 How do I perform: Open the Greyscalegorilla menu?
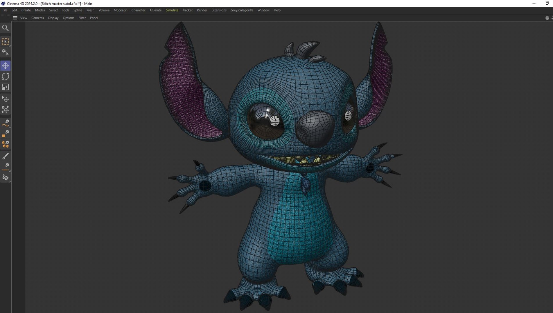(242, 10)
